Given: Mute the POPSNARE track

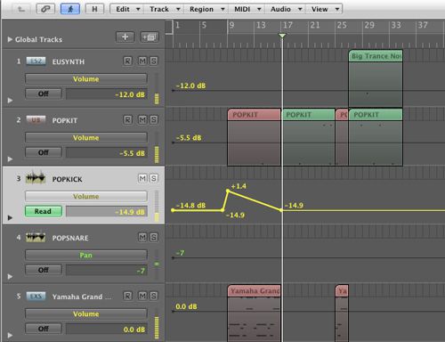Looking at the screenshot, I should point(142,237).
